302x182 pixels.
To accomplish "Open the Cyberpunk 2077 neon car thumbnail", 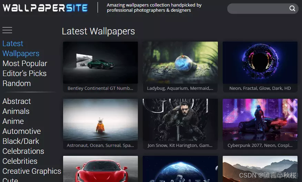I will 260,119.
